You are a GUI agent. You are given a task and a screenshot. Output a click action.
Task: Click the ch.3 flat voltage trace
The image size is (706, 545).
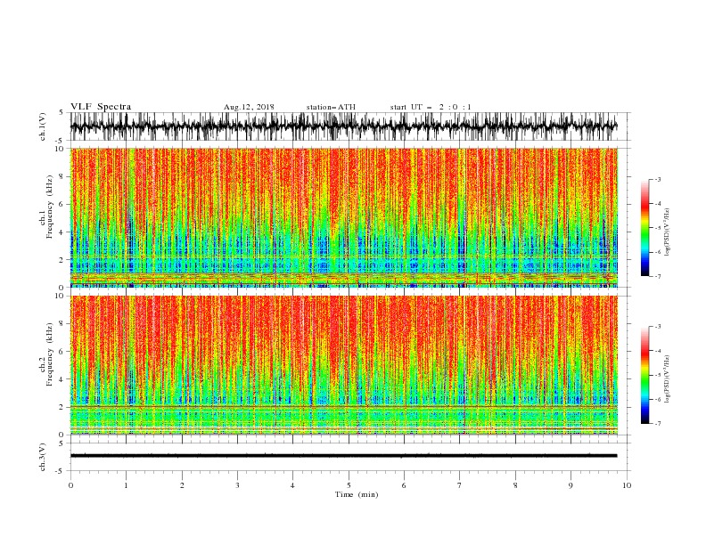tap(343, 456)
